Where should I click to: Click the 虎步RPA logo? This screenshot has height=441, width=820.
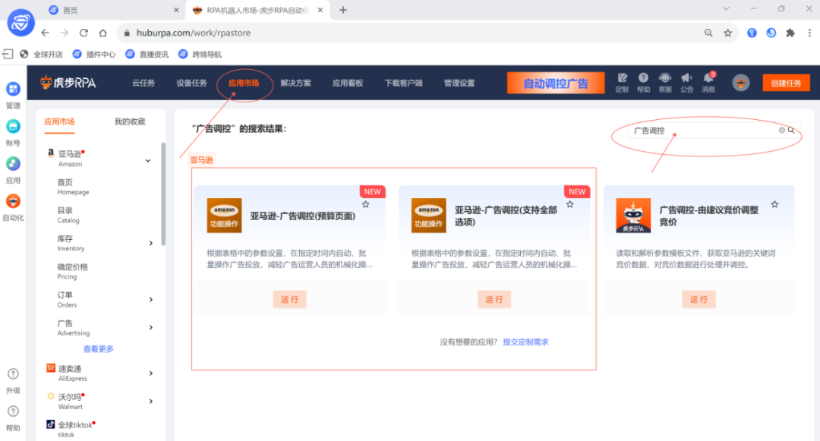68,83
